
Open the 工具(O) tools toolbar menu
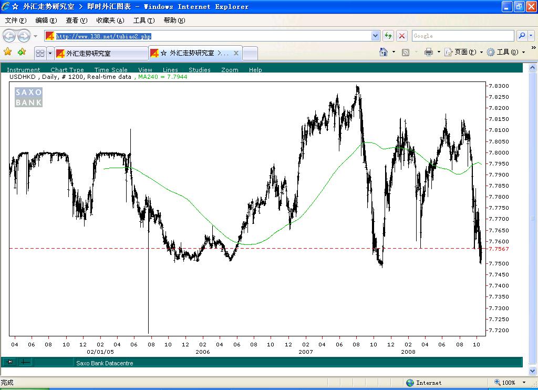click(506, 52)
